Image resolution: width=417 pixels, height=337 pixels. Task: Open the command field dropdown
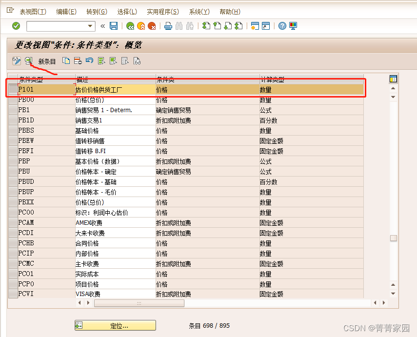click(x=90, y=26)
